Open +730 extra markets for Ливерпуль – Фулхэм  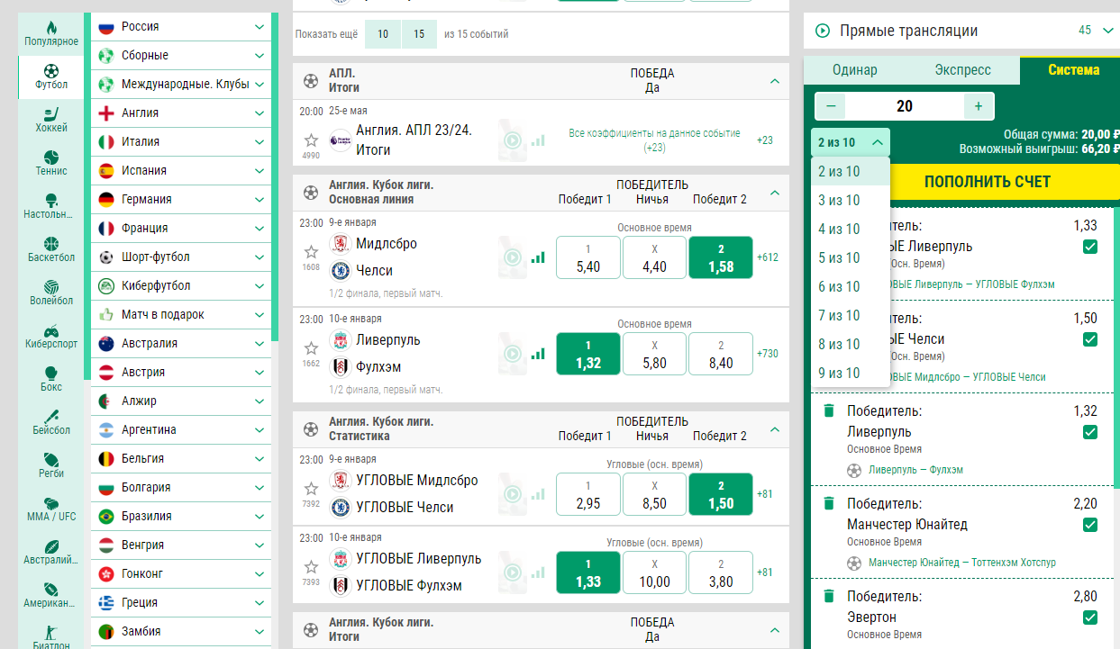767,354
